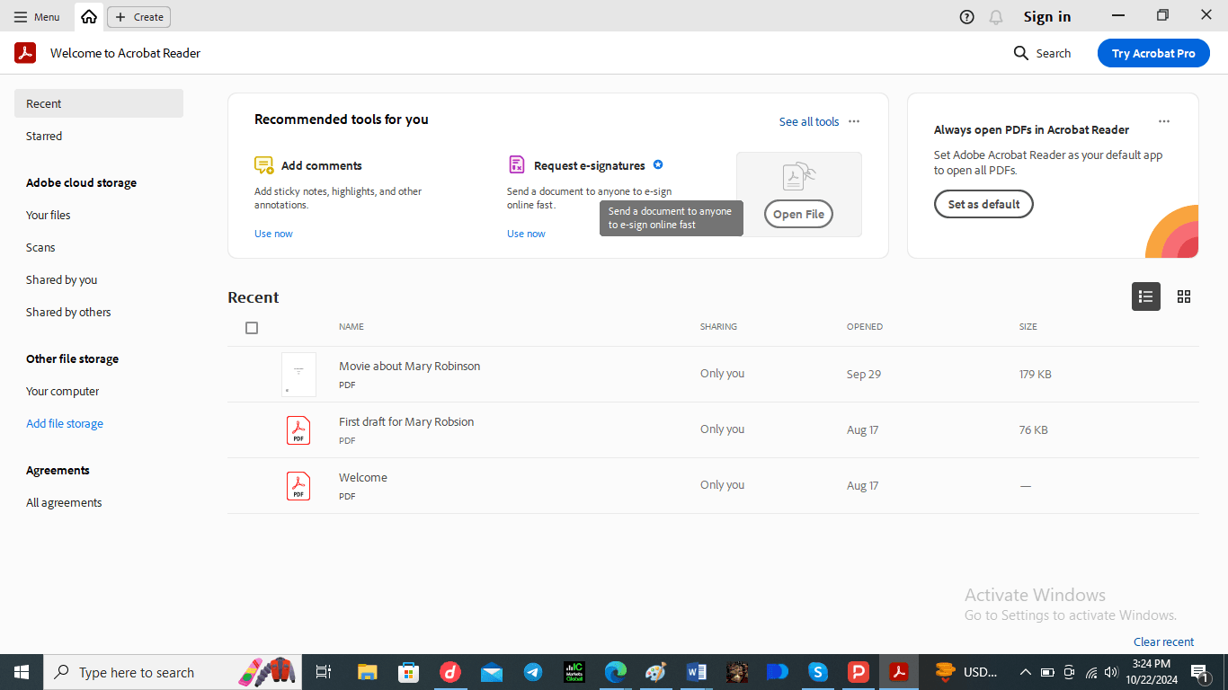Click See all tools link
The width and height of the screenshot is (1228, 690).
[x=809, y=121]
